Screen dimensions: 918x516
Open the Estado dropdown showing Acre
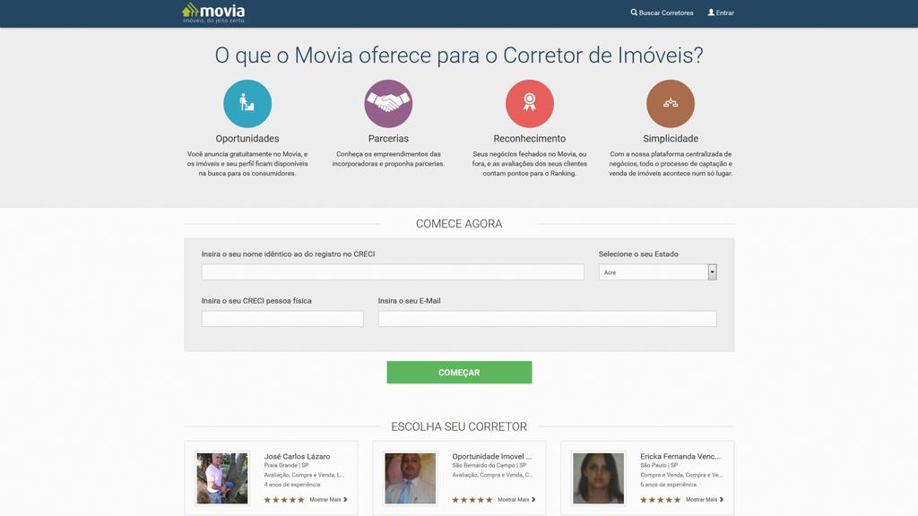(x=657, y=272)
